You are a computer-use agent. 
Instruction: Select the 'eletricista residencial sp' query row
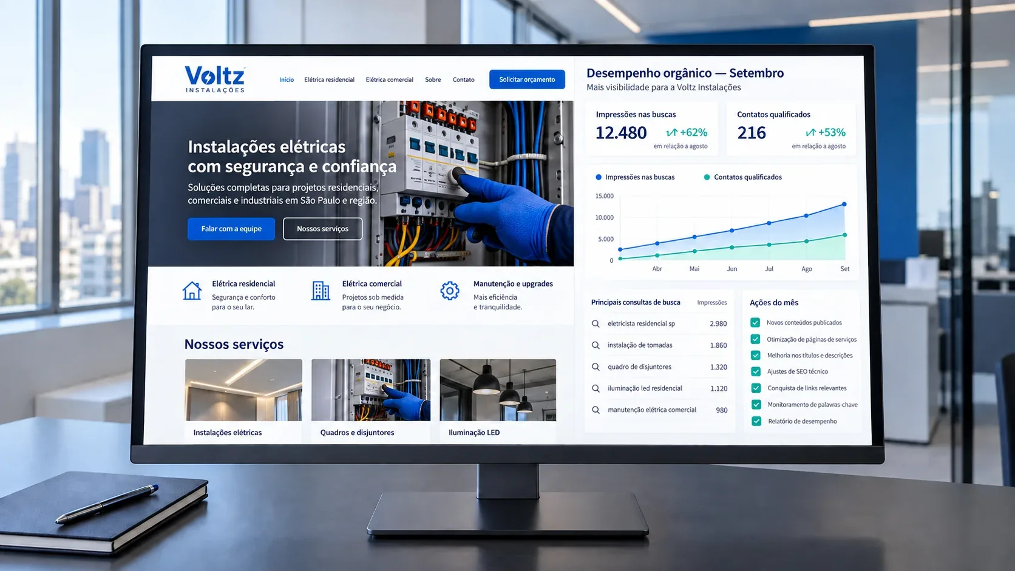coord(659,323)
